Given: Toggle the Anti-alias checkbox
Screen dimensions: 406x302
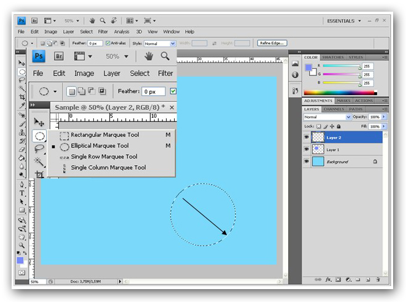Looking at the screenshot, I should [x=108, y=44].
